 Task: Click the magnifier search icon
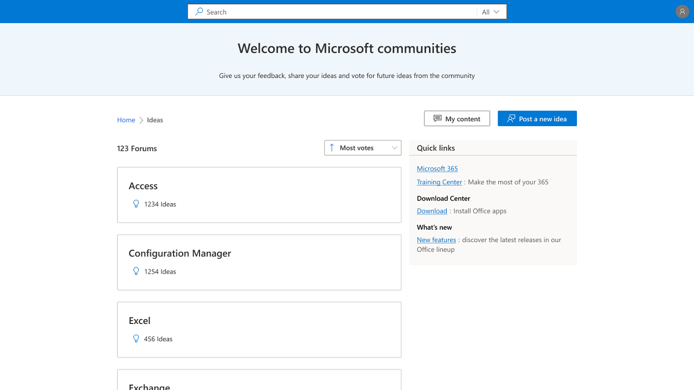click(x=199, y=11)
